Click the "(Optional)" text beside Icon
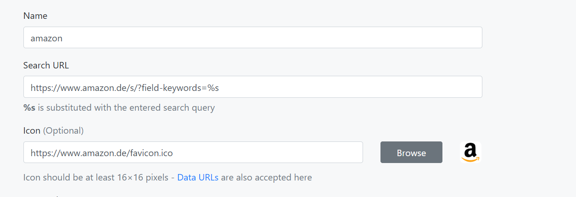 [63, 130]
